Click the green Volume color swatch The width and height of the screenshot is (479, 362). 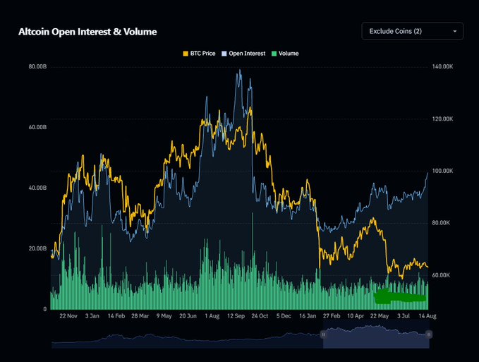pos(274,54)
